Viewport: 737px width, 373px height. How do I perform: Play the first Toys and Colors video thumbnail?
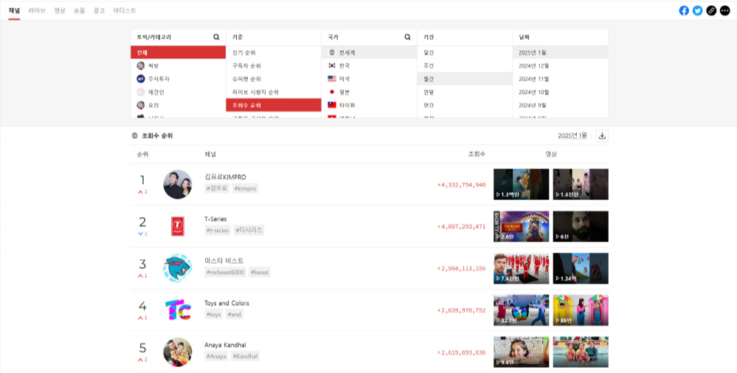coord(521,310)
